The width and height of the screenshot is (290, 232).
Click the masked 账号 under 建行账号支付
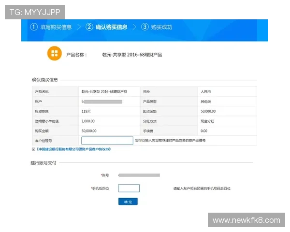pyautogui.click(x=139, y=175)
